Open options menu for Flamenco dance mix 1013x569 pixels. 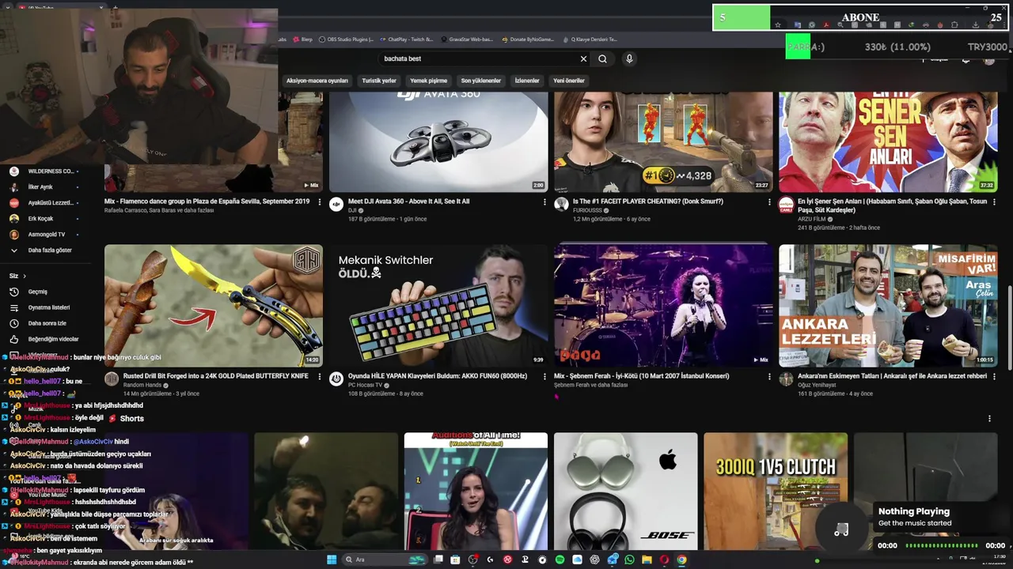click(320, 202)
